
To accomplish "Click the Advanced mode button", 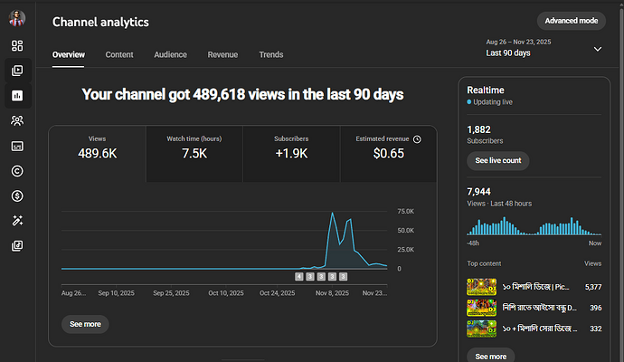I will (x=571, y=21).
